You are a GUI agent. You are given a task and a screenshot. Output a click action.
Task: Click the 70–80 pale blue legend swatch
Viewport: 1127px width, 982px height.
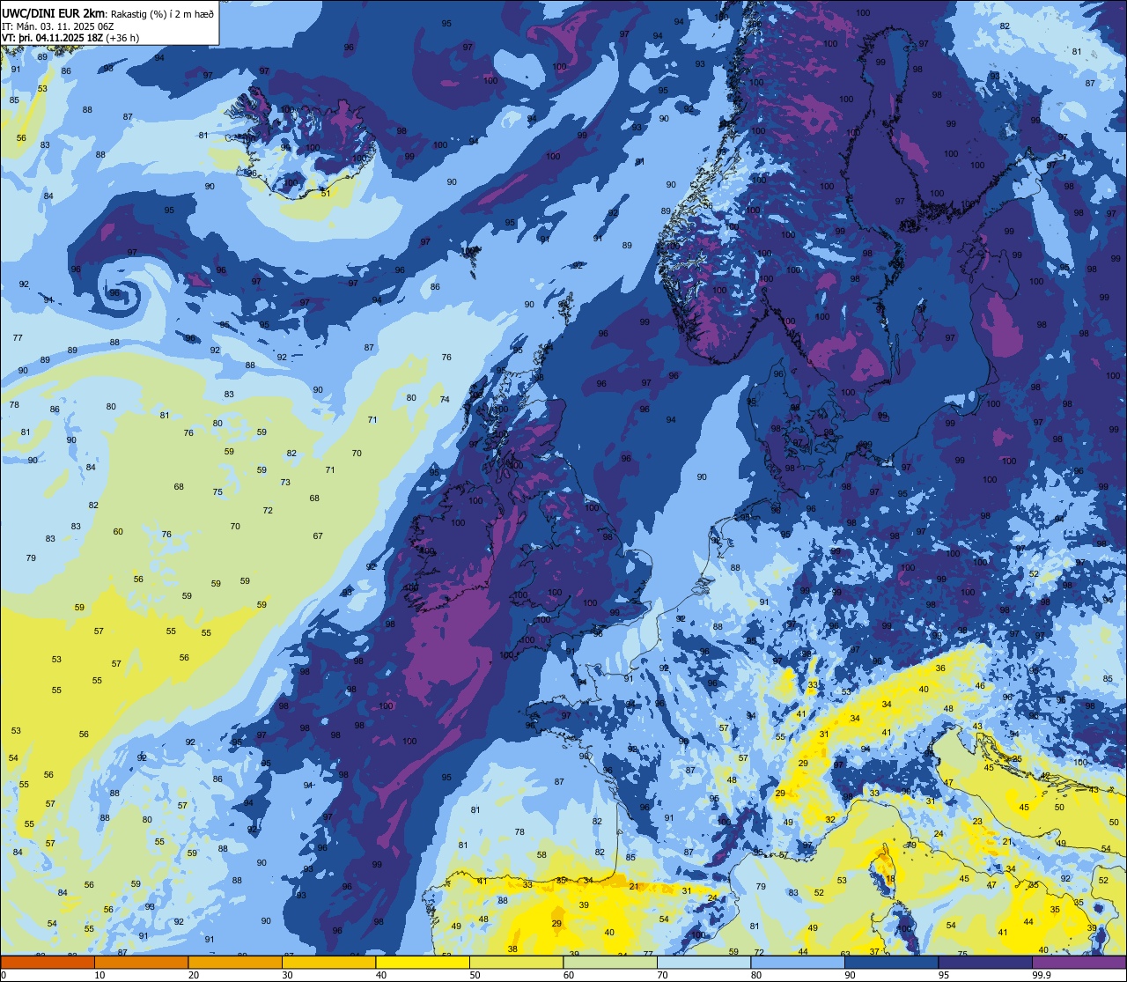coord(703,963)
